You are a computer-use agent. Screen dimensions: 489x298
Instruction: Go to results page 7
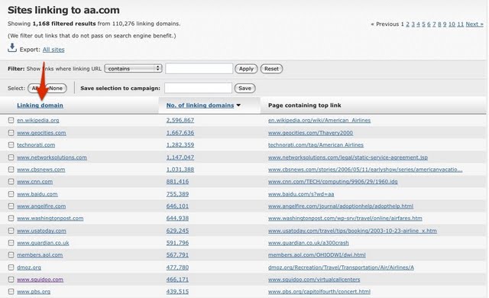pyautogui.click(x=434, y=24)
